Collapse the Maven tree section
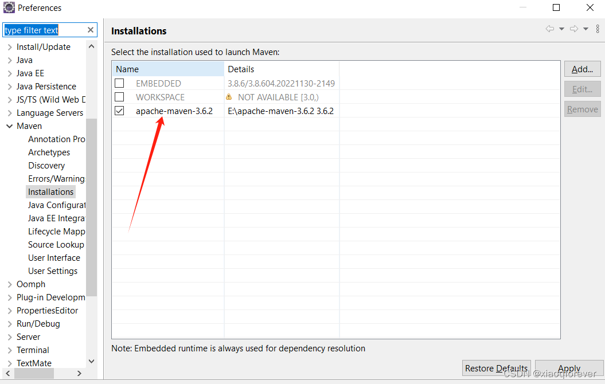The height and width of the screenshot is (384, 605). pos(9,126)
